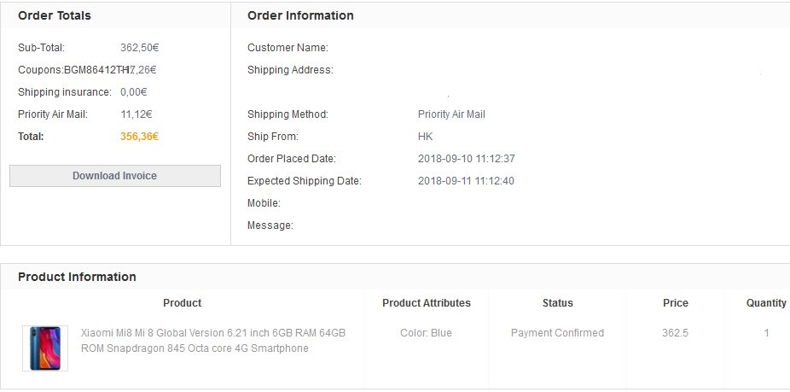Click the coupon code BGM86412TH

(x=93, y=70)
